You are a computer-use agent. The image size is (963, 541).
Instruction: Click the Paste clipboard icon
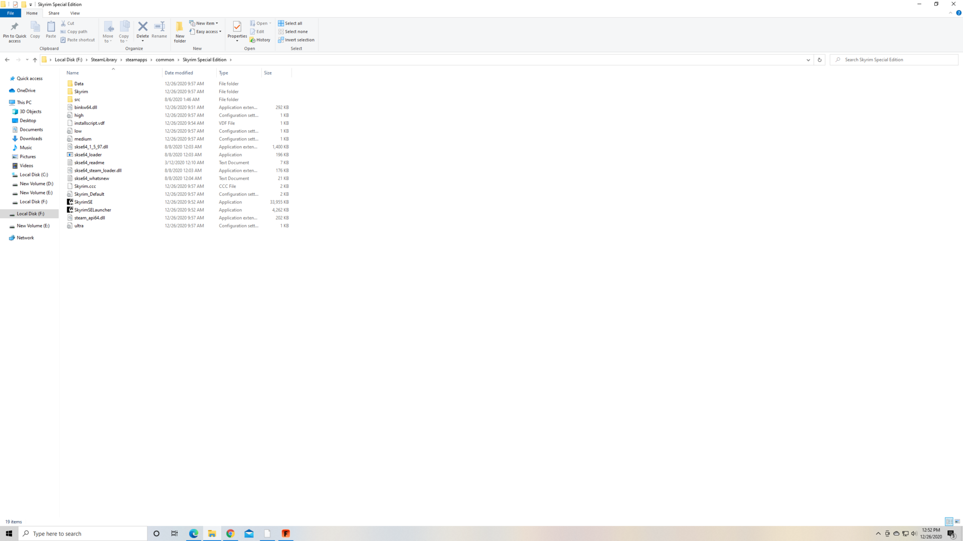click(x=51, y=30)
